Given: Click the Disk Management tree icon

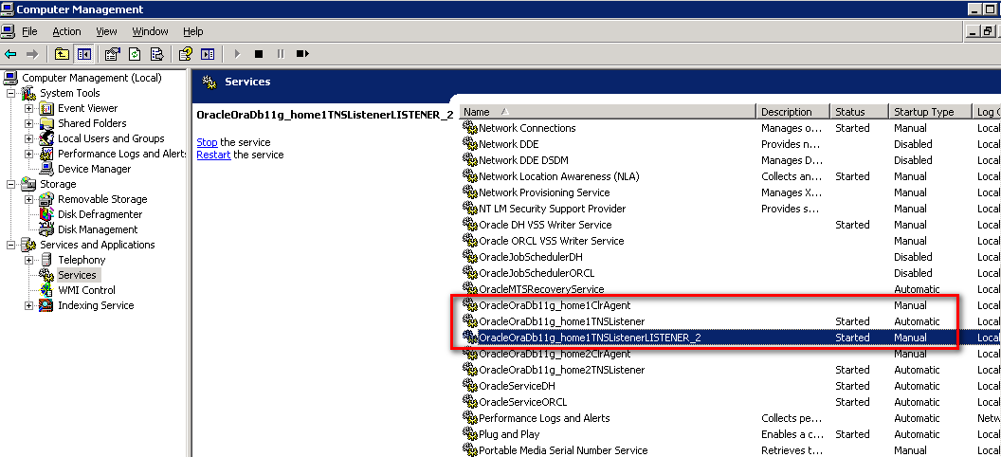Looking at the screenshot, I should 47,229.
